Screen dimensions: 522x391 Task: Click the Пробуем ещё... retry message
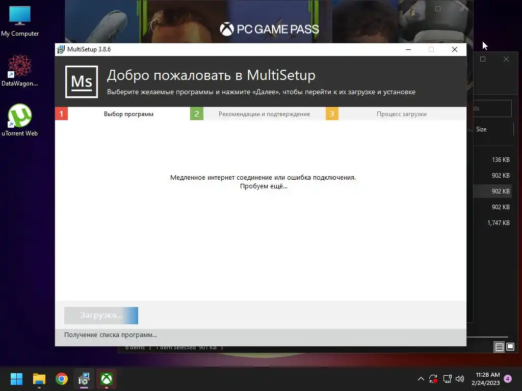coord(264,186)
